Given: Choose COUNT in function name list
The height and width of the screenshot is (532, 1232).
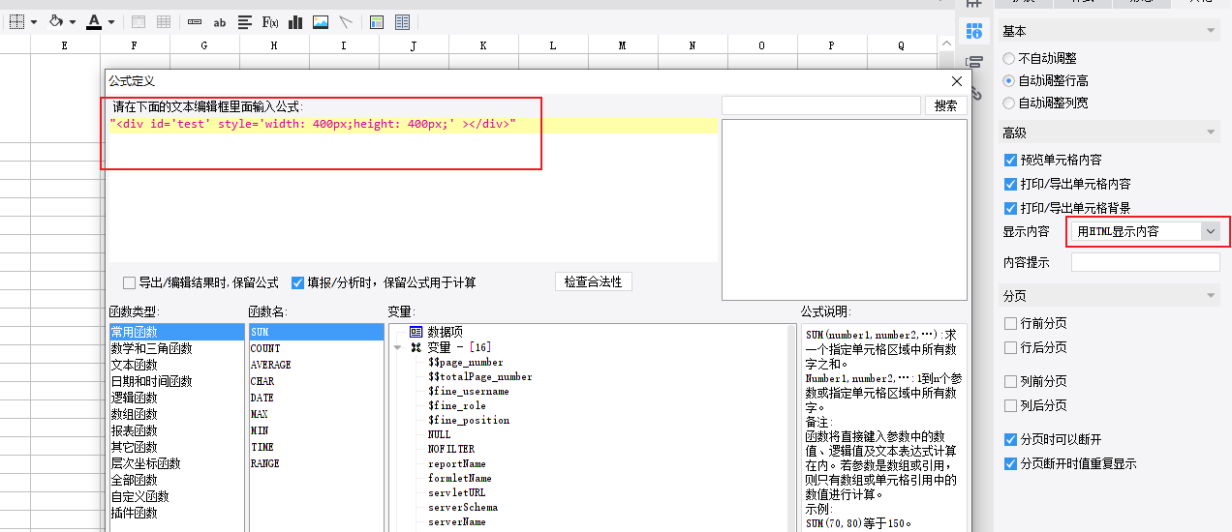Looking at the screenshot, I should click(265, 348).
